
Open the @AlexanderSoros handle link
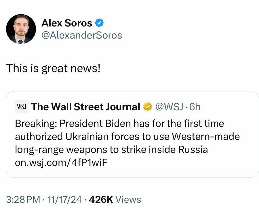(82, 35)
